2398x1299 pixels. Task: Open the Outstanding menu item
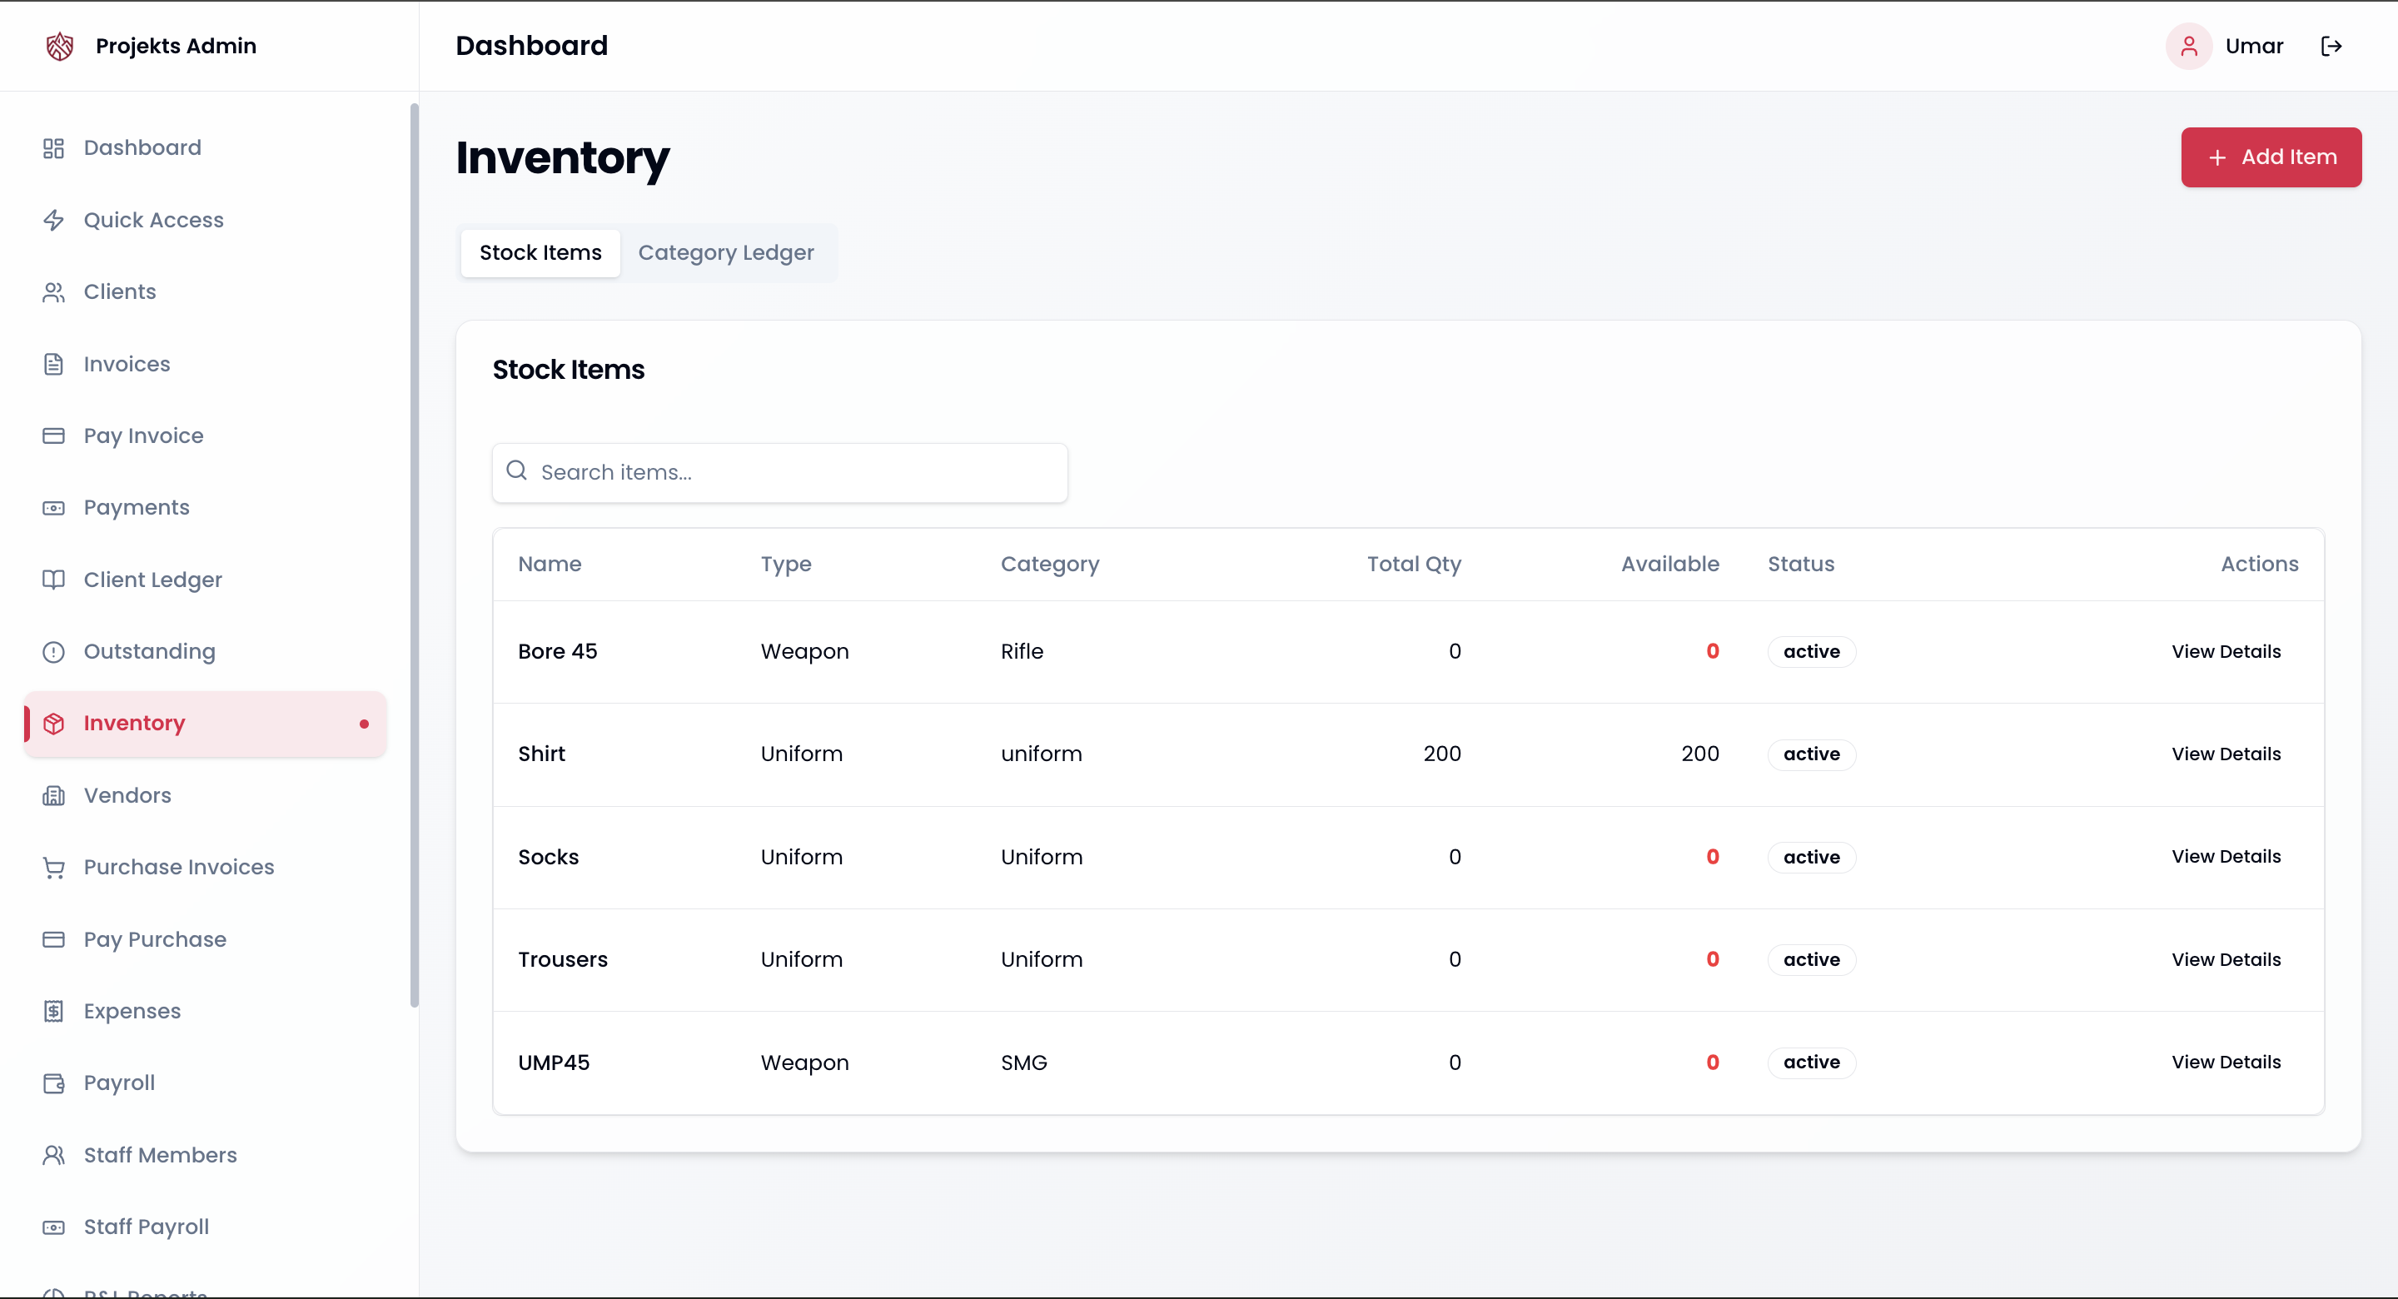click(x=205, y=652)
